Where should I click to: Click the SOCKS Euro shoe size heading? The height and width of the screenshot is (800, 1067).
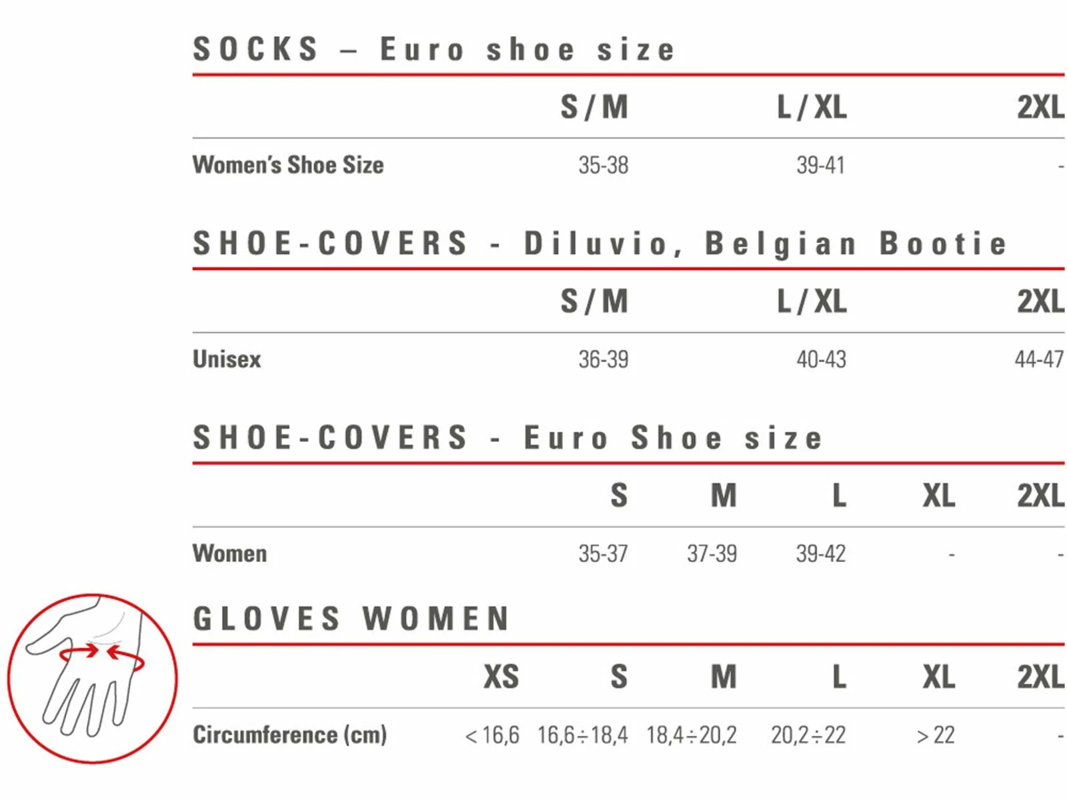point(433,50)
